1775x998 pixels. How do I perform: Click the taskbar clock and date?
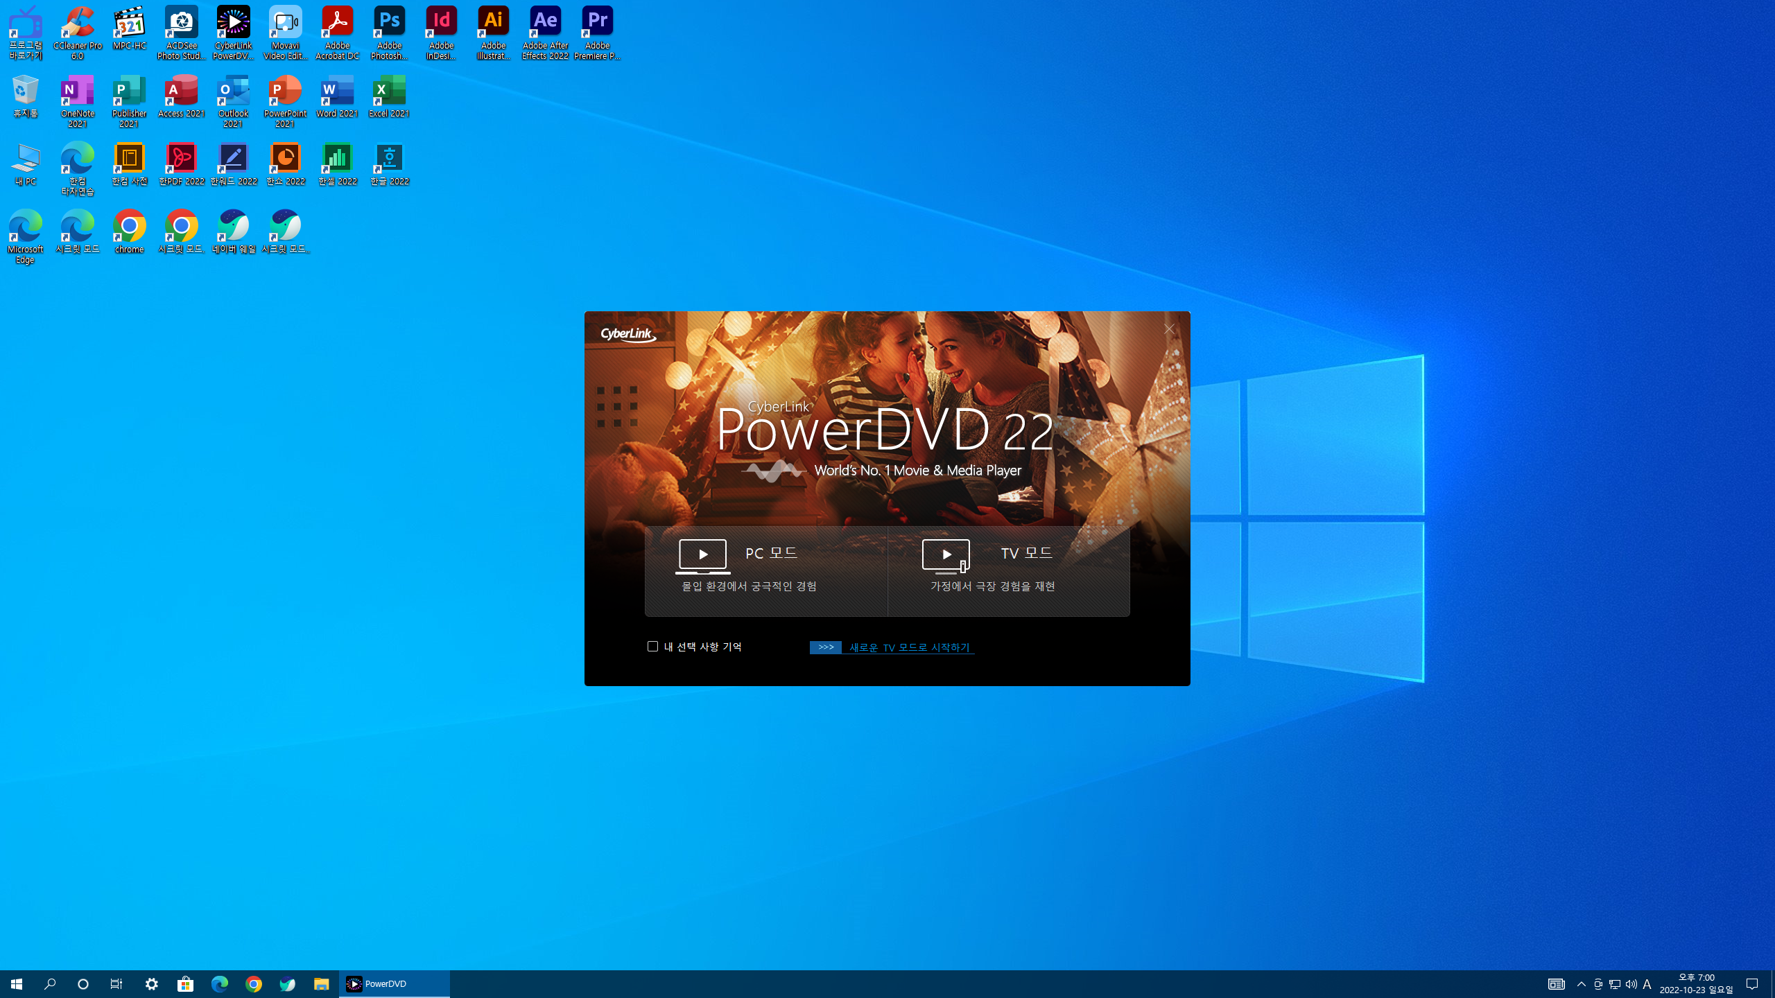[1696, 983]
